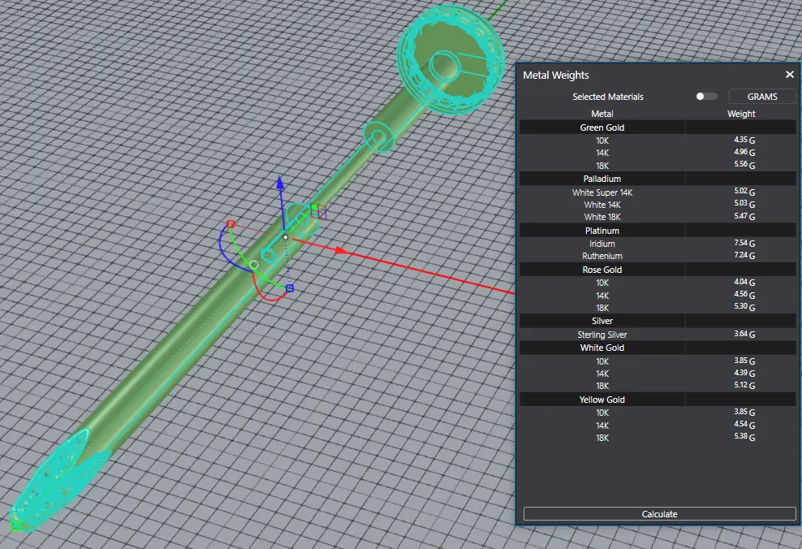Click the Metal column header
This screenshot has height=549, width=802.
602,114
